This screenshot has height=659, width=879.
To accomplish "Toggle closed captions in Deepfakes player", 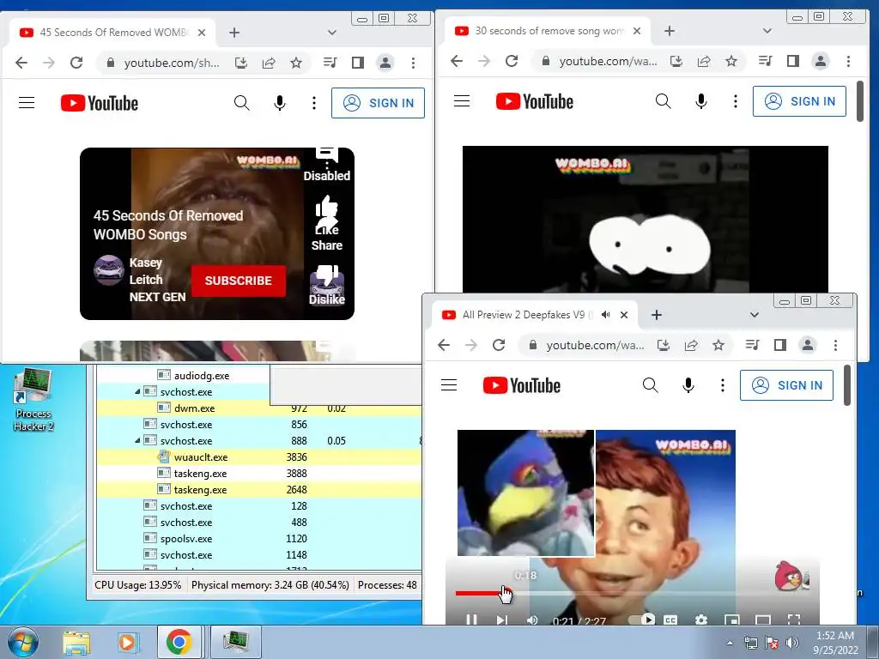I will (x=670, y=620).
